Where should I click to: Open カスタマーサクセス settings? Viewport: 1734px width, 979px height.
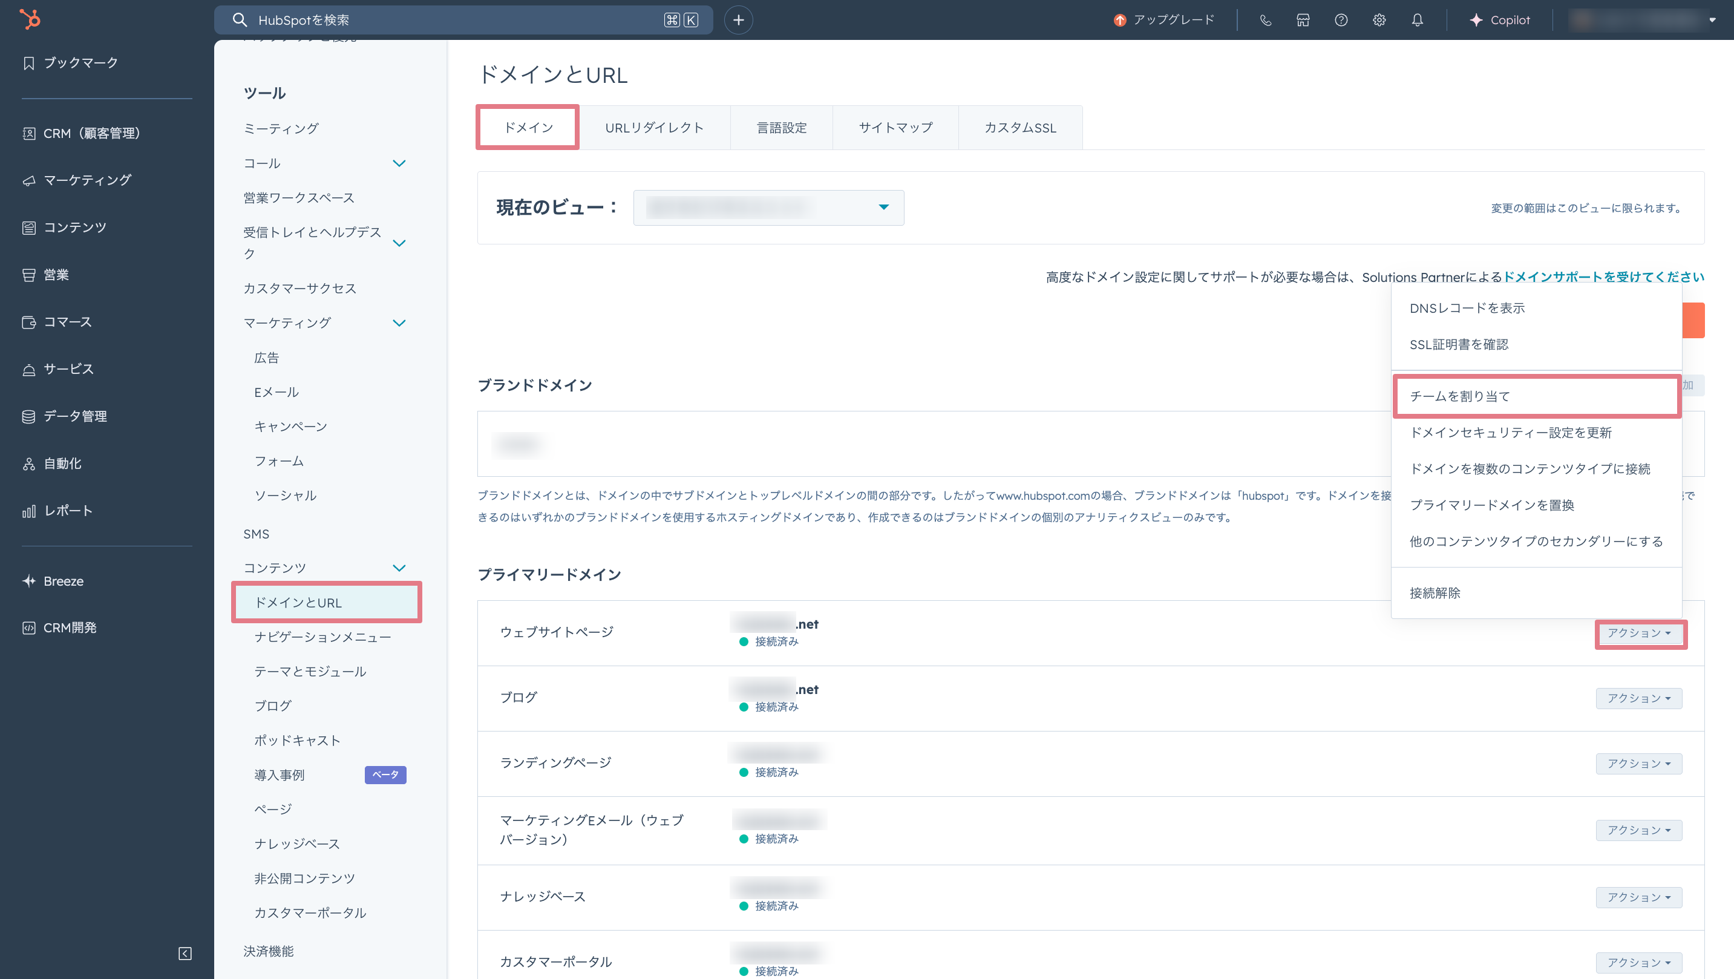tap(300, 288)
